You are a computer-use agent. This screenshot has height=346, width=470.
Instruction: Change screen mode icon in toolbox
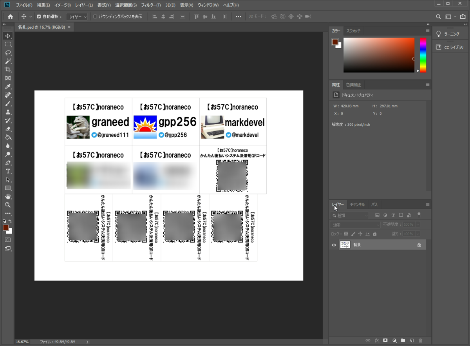[8, 248]
